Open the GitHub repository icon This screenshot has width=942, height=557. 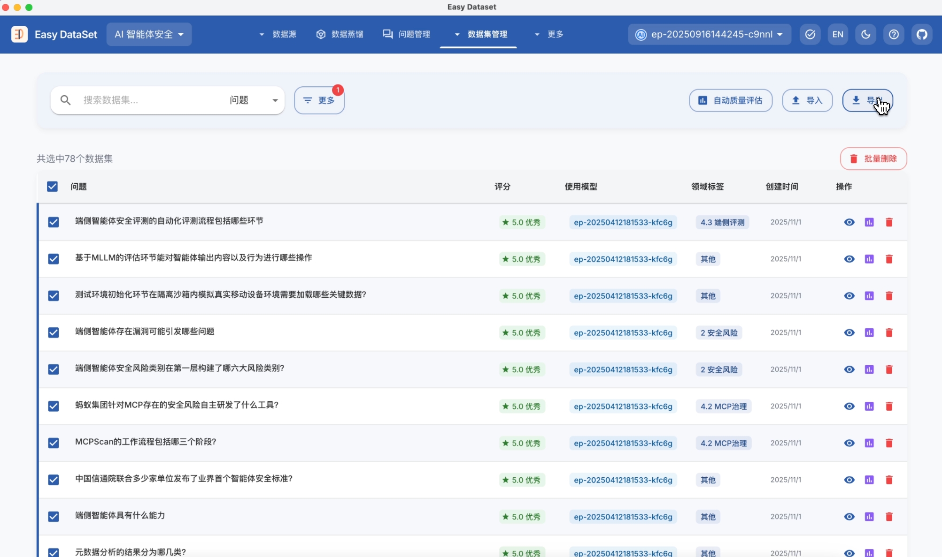[922, 34]
